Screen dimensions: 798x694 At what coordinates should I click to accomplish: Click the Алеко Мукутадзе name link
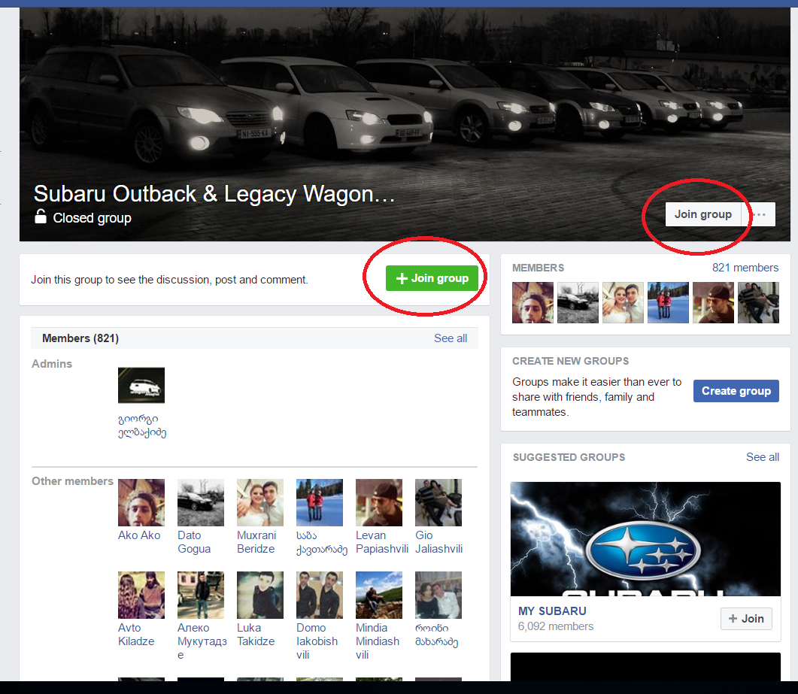point(202,641)
